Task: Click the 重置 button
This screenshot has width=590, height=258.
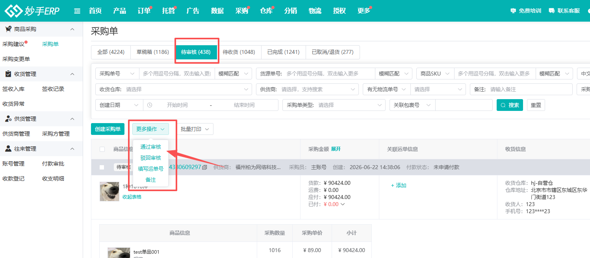Action: pos(536,105)
